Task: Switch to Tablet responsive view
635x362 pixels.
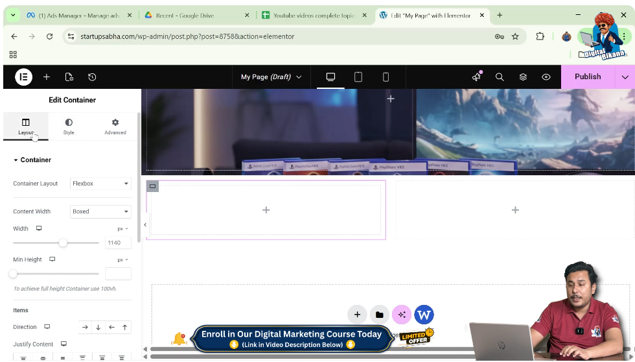Action: (358, 77)
